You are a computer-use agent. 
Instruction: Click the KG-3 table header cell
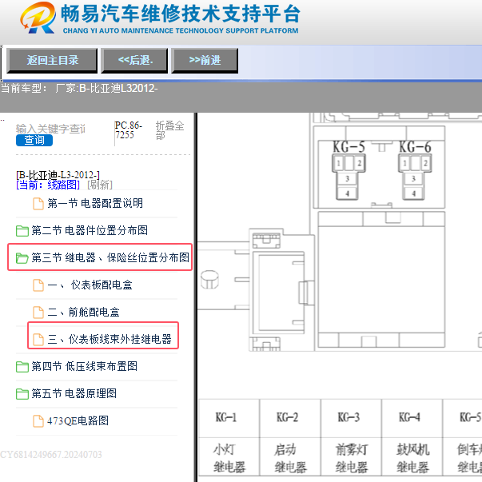[x=351, y=418]
